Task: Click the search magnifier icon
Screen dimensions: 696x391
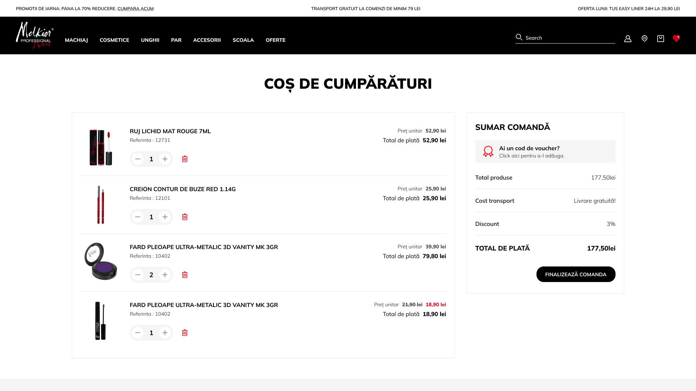Action: [519, 37]
